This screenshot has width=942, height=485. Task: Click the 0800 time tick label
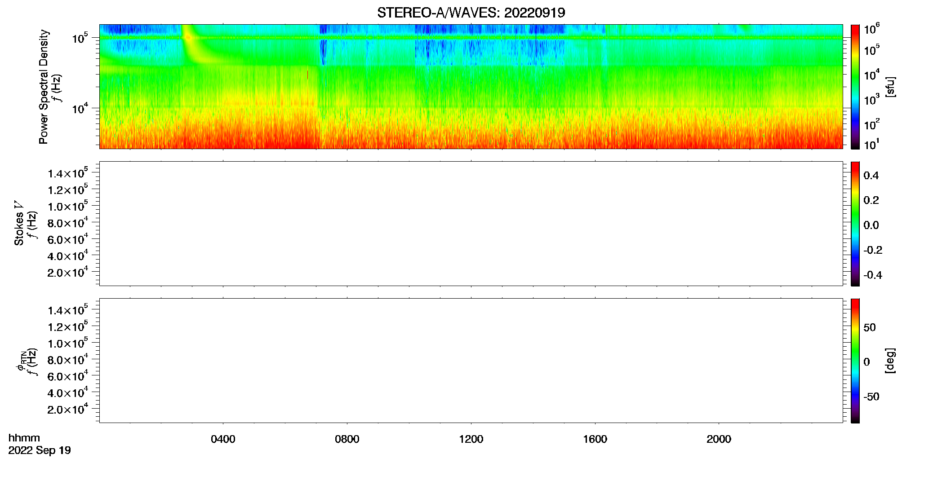click(x=347, y=439)
